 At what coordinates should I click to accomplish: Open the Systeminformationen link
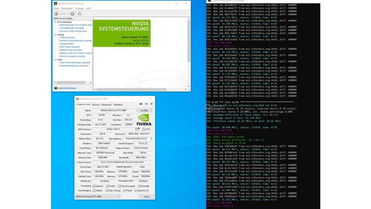(66, 88)
